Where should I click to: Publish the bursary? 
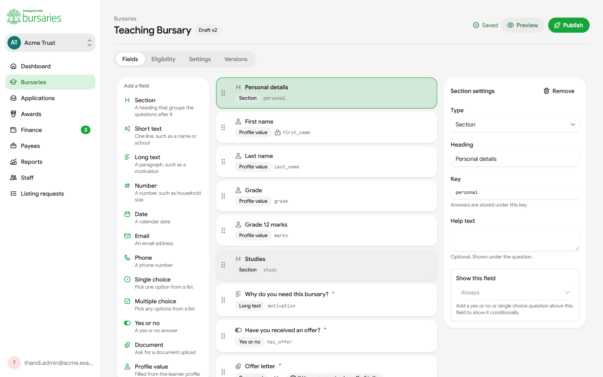(x=569, y=25)
